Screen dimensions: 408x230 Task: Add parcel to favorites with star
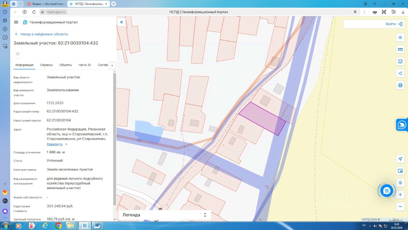[x=18, y=54]
